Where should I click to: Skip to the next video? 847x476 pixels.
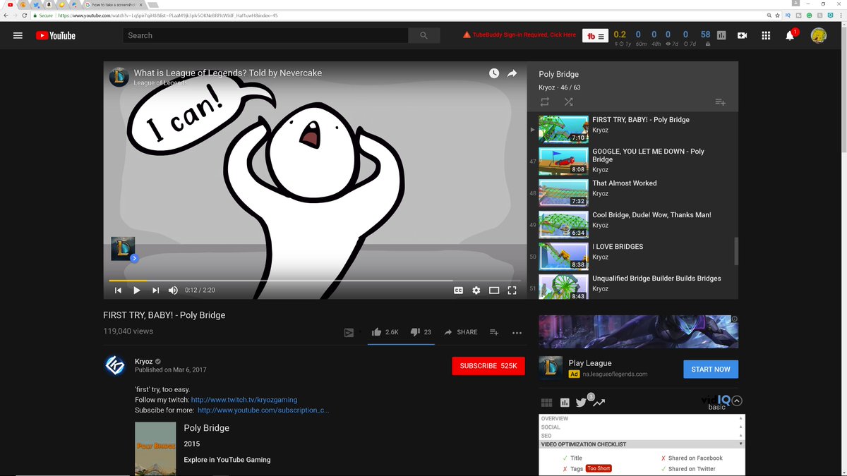coord(155,290)
